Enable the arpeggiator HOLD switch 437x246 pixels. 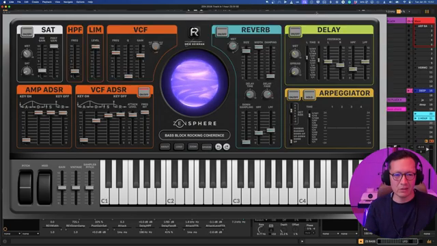coord(309,95)
